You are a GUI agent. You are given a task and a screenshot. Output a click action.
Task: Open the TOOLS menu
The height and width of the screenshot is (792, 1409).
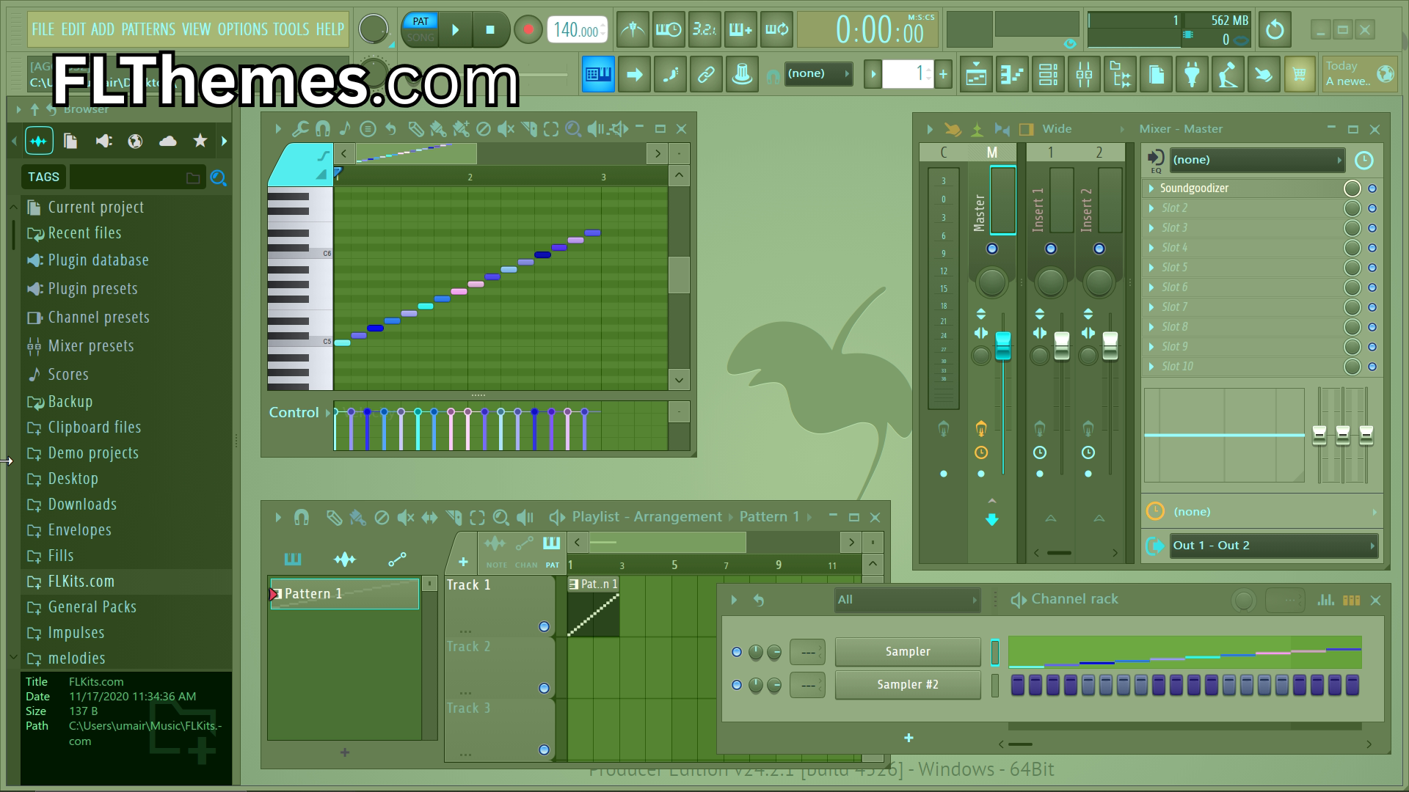pos(291,29)
